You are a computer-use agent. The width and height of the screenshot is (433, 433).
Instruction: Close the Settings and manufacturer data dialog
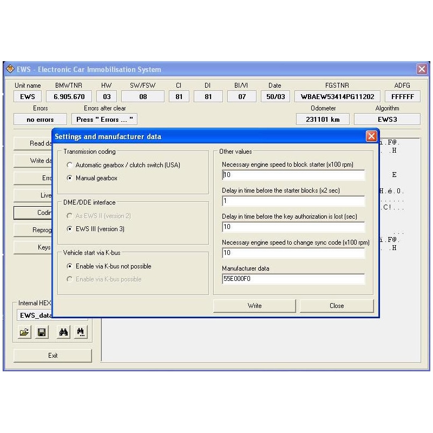(371, 136)
